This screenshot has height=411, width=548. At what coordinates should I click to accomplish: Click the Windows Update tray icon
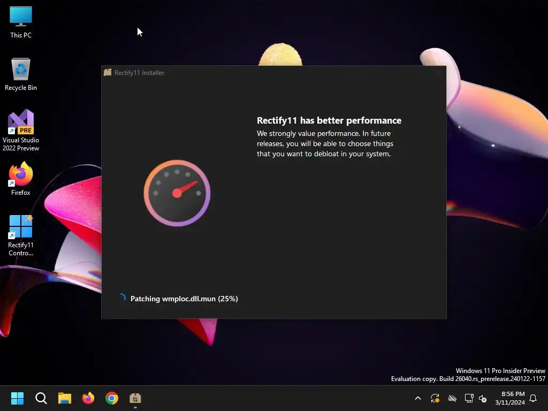point(435,398)
